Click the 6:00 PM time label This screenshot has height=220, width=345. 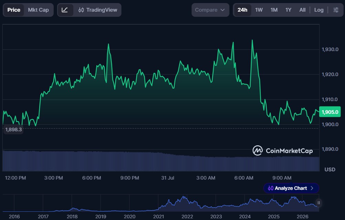tap(91, 178)
